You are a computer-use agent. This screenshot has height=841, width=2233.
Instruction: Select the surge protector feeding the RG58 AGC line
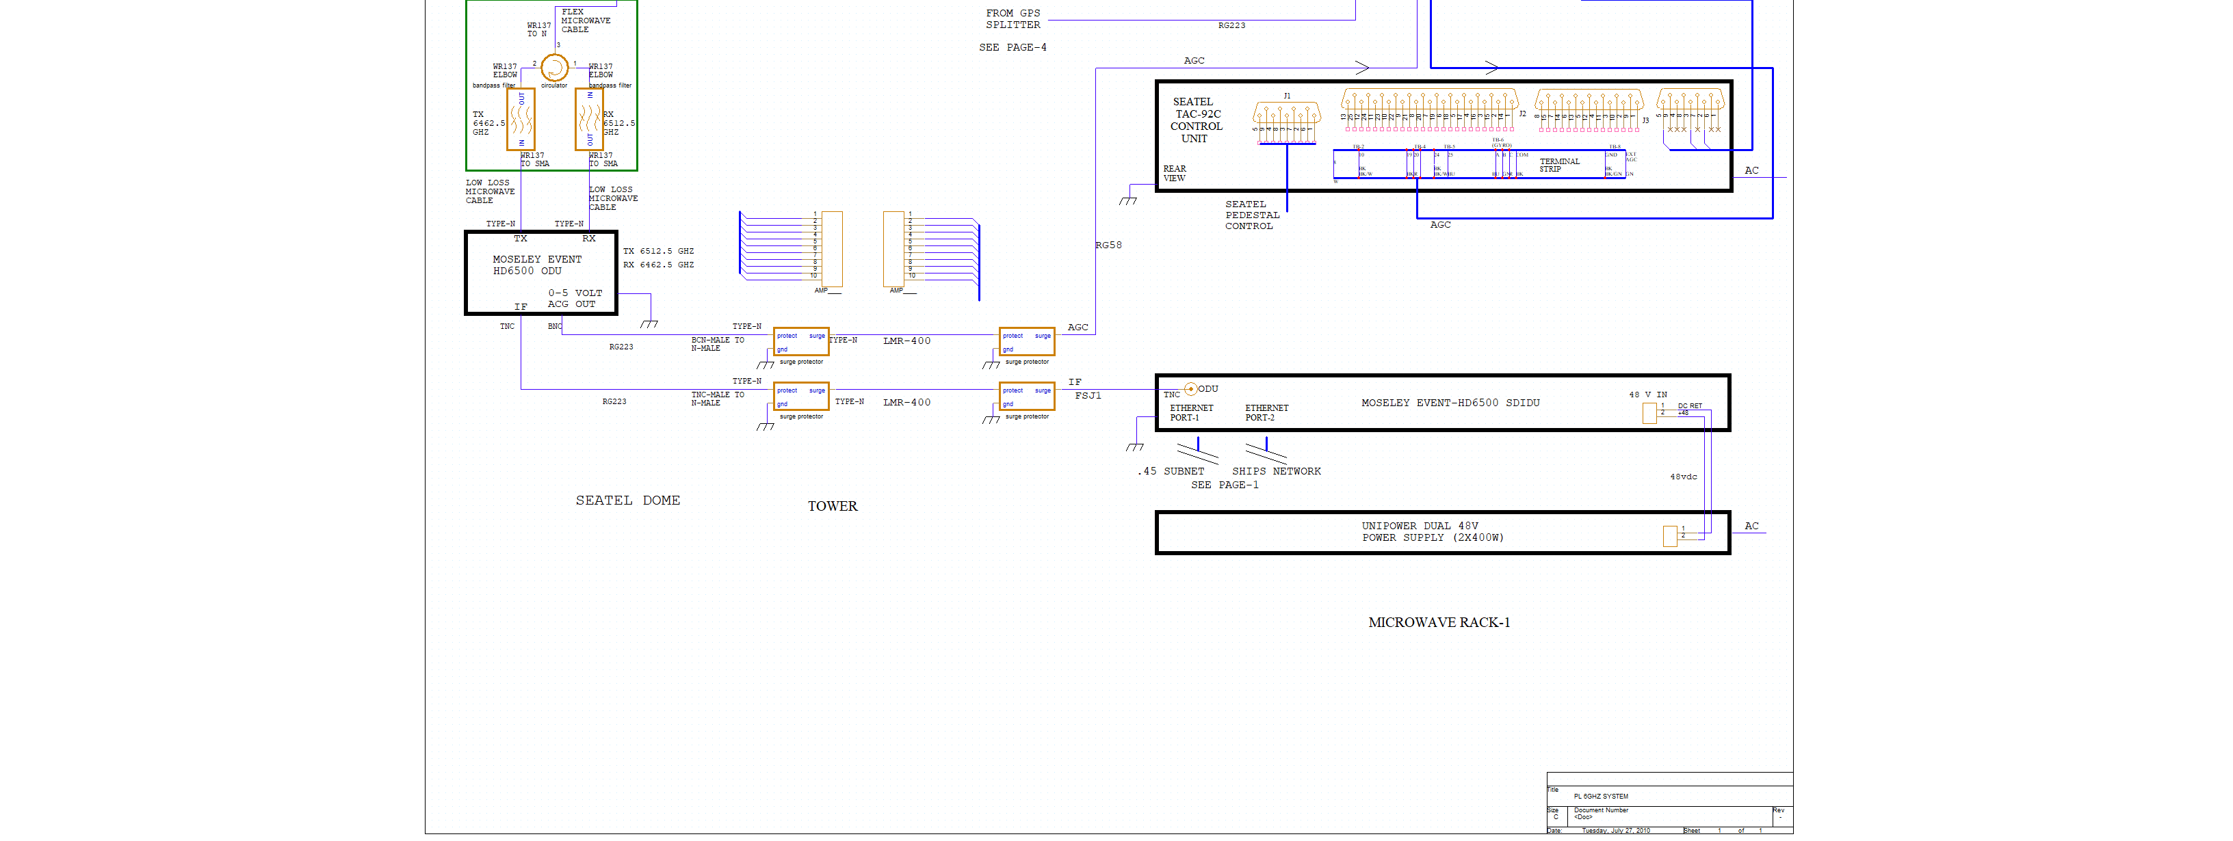click(x=1027, y=342)
